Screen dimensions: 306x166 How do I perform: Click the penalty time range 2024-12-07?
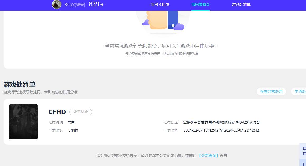click(x=221, y=130)
